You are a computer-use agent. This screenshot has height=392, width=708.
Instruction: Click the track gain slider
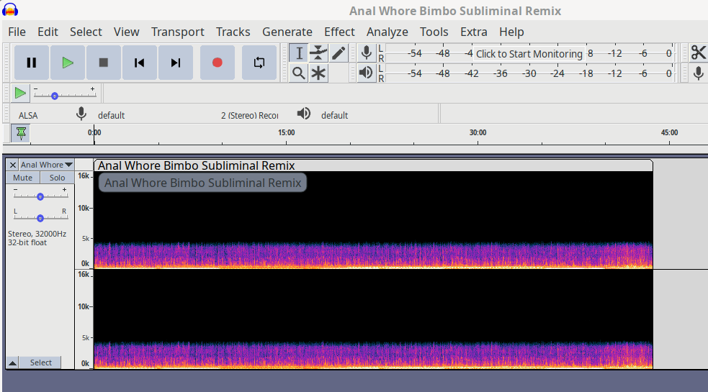tap(40, 196)
